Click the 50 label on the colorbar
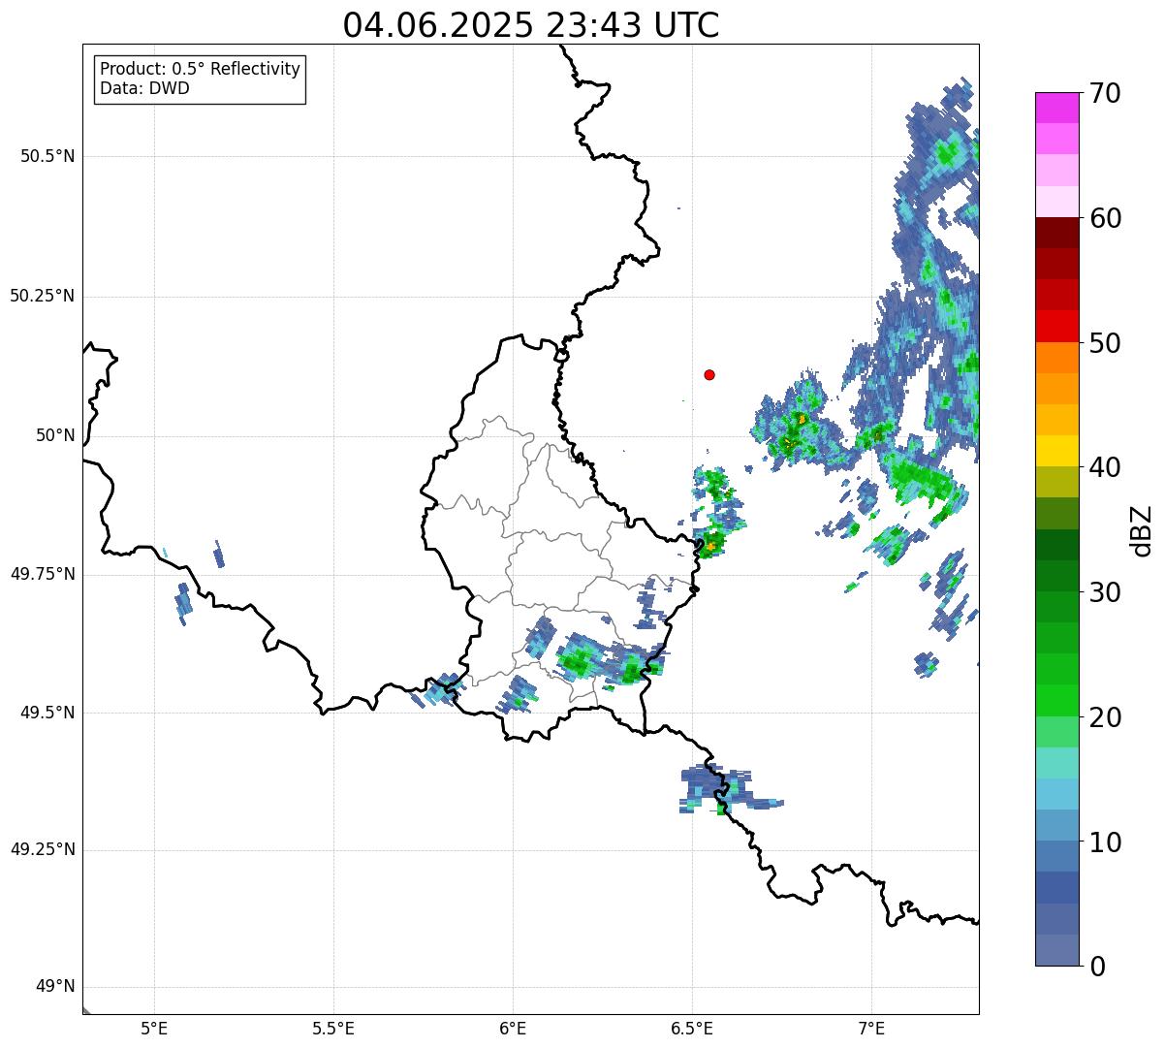This screenshot has height=1048, width=1165. pyautogui.click(x=1105, y=343)
